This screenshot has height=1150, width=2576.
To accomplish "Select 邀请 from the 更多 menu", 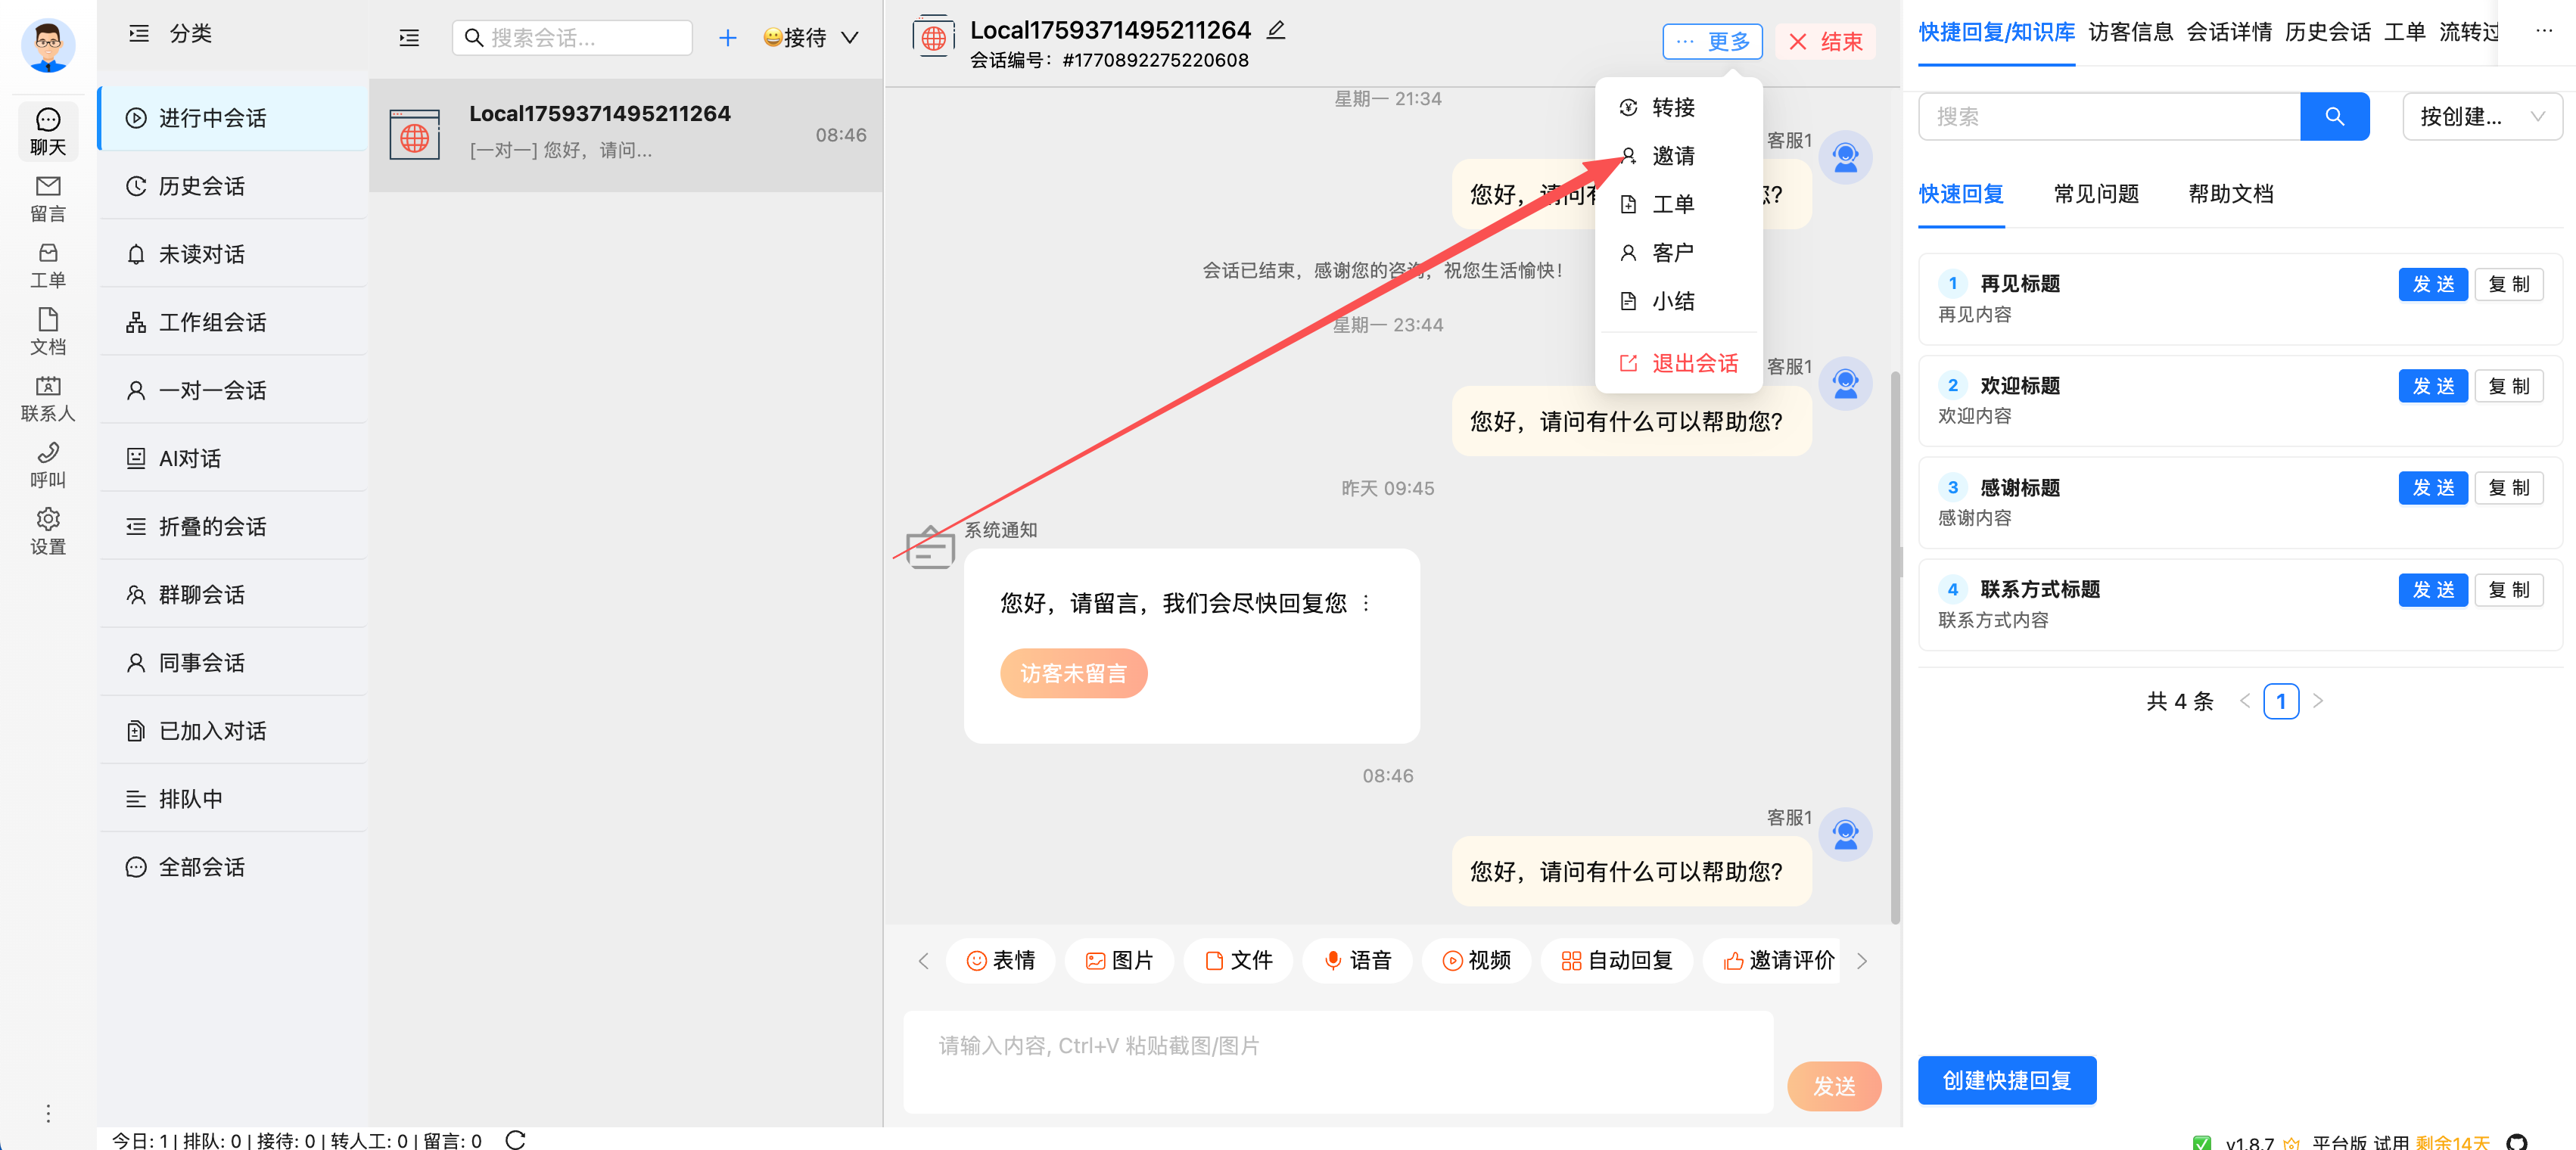I will 1674,156.
